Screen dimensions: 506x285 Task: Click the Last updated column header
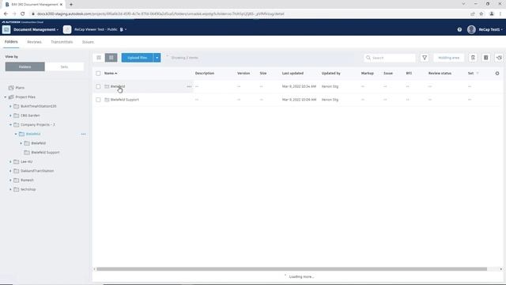[293, 74]
